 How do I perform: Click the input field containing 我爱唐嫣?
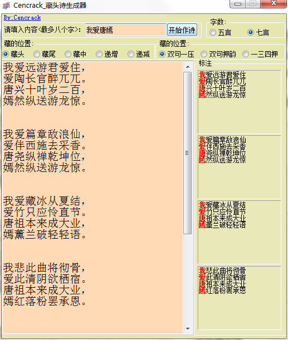126,30
